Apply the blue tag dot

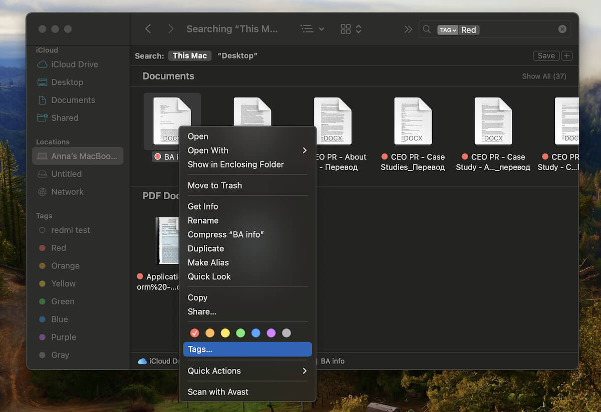point(256,333)
